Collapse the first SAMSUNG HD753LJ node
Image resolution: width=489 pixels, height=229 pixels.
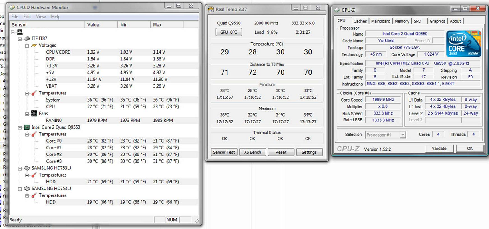20,168
